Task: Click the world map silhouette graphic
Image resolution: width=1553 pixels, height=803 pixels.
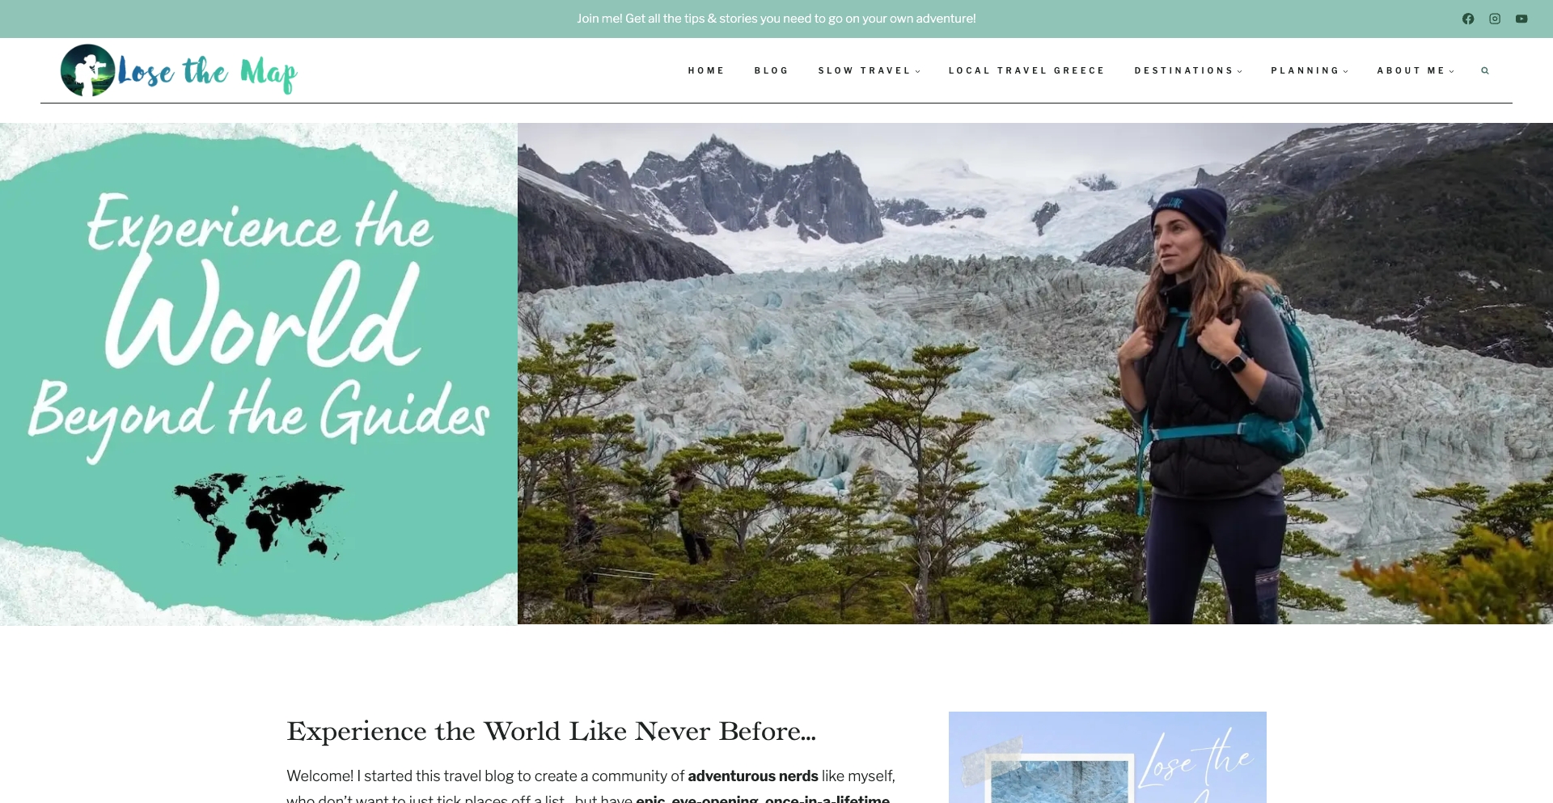Action: pos(259,518)
